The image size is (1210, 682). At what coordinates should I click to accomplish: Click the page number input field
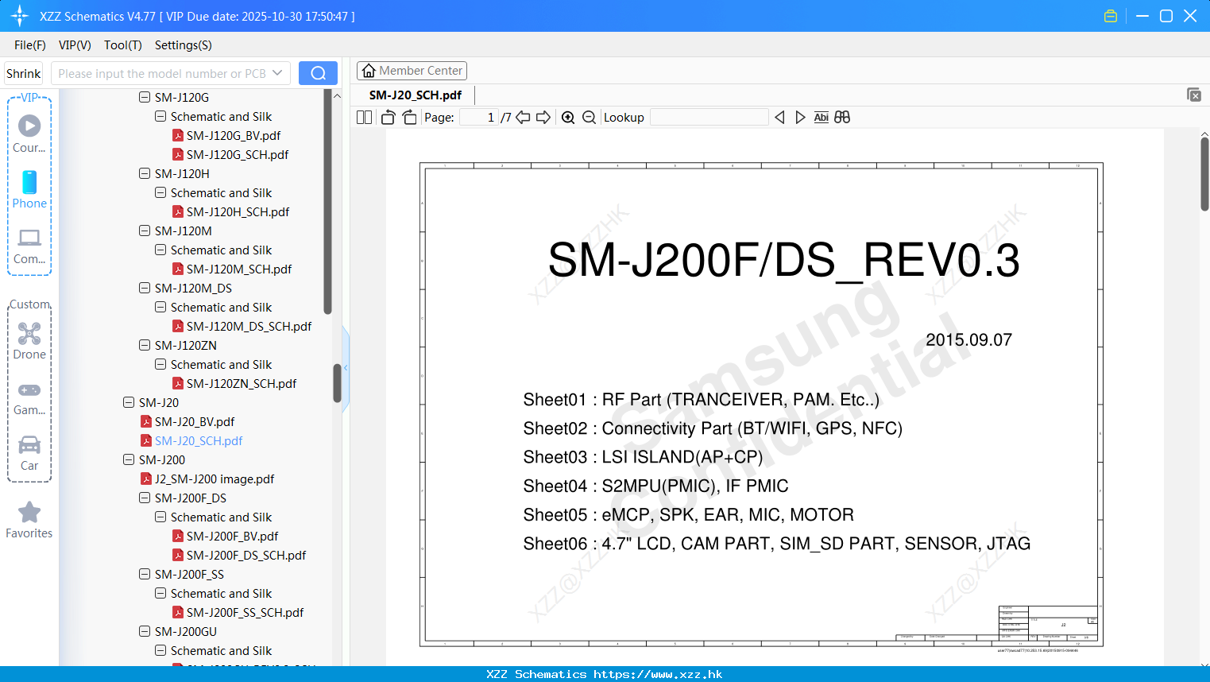coord(480,117)
